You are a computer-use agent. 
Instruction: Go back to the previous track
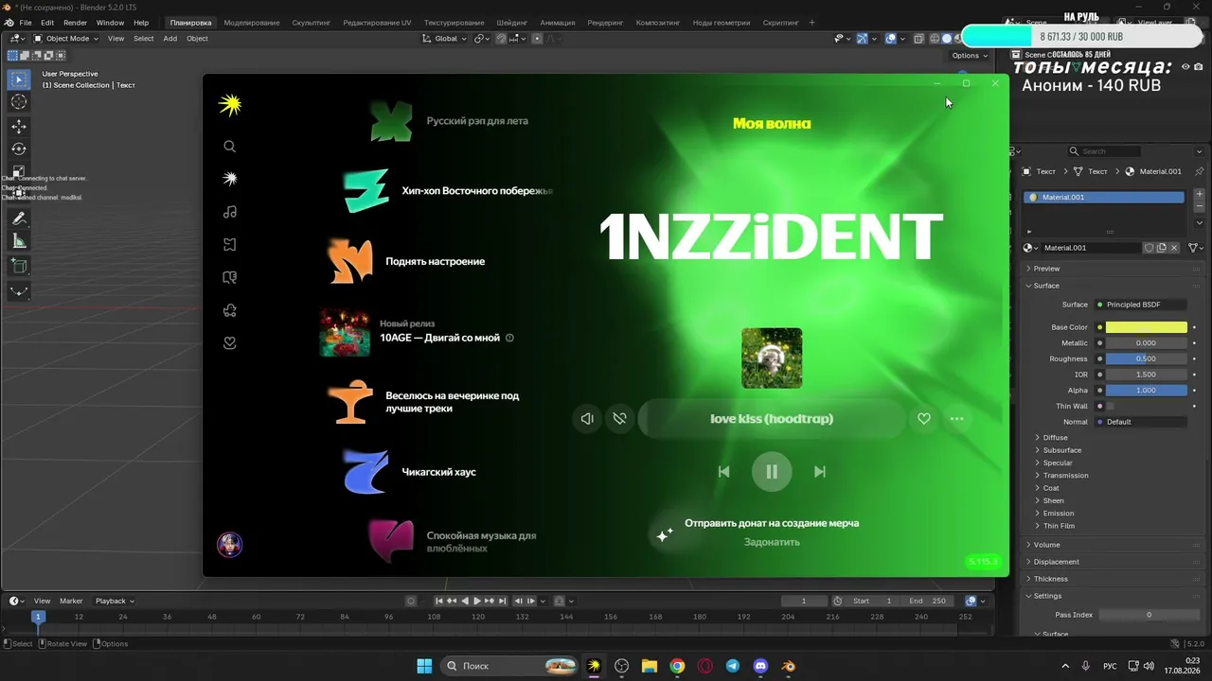point(723,471)
